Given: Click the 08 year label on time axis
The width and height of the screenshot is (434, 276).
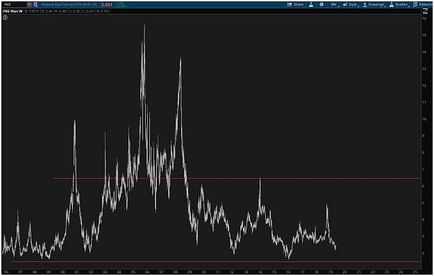Looking at the screenshot, I should pyautogui.click(x=176, y=272).
